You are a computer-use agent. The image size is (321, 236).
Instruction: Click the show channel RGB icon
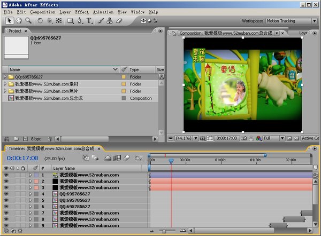click(x=258, y=138)
